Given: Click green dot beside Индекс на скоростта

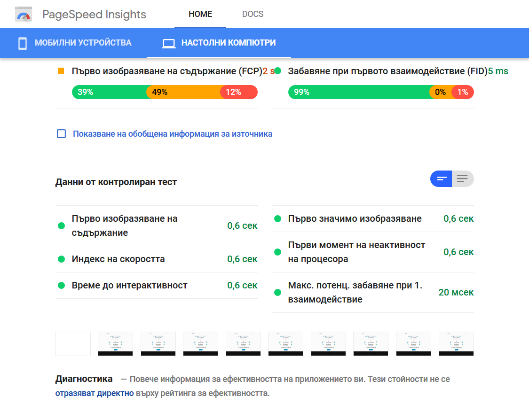Looking at the screenshot, I should [62, 259].
